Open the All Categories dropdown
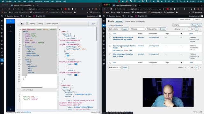The width and height of the screenshot is (204, 114). pyautogui.click(x=153, y=29)
